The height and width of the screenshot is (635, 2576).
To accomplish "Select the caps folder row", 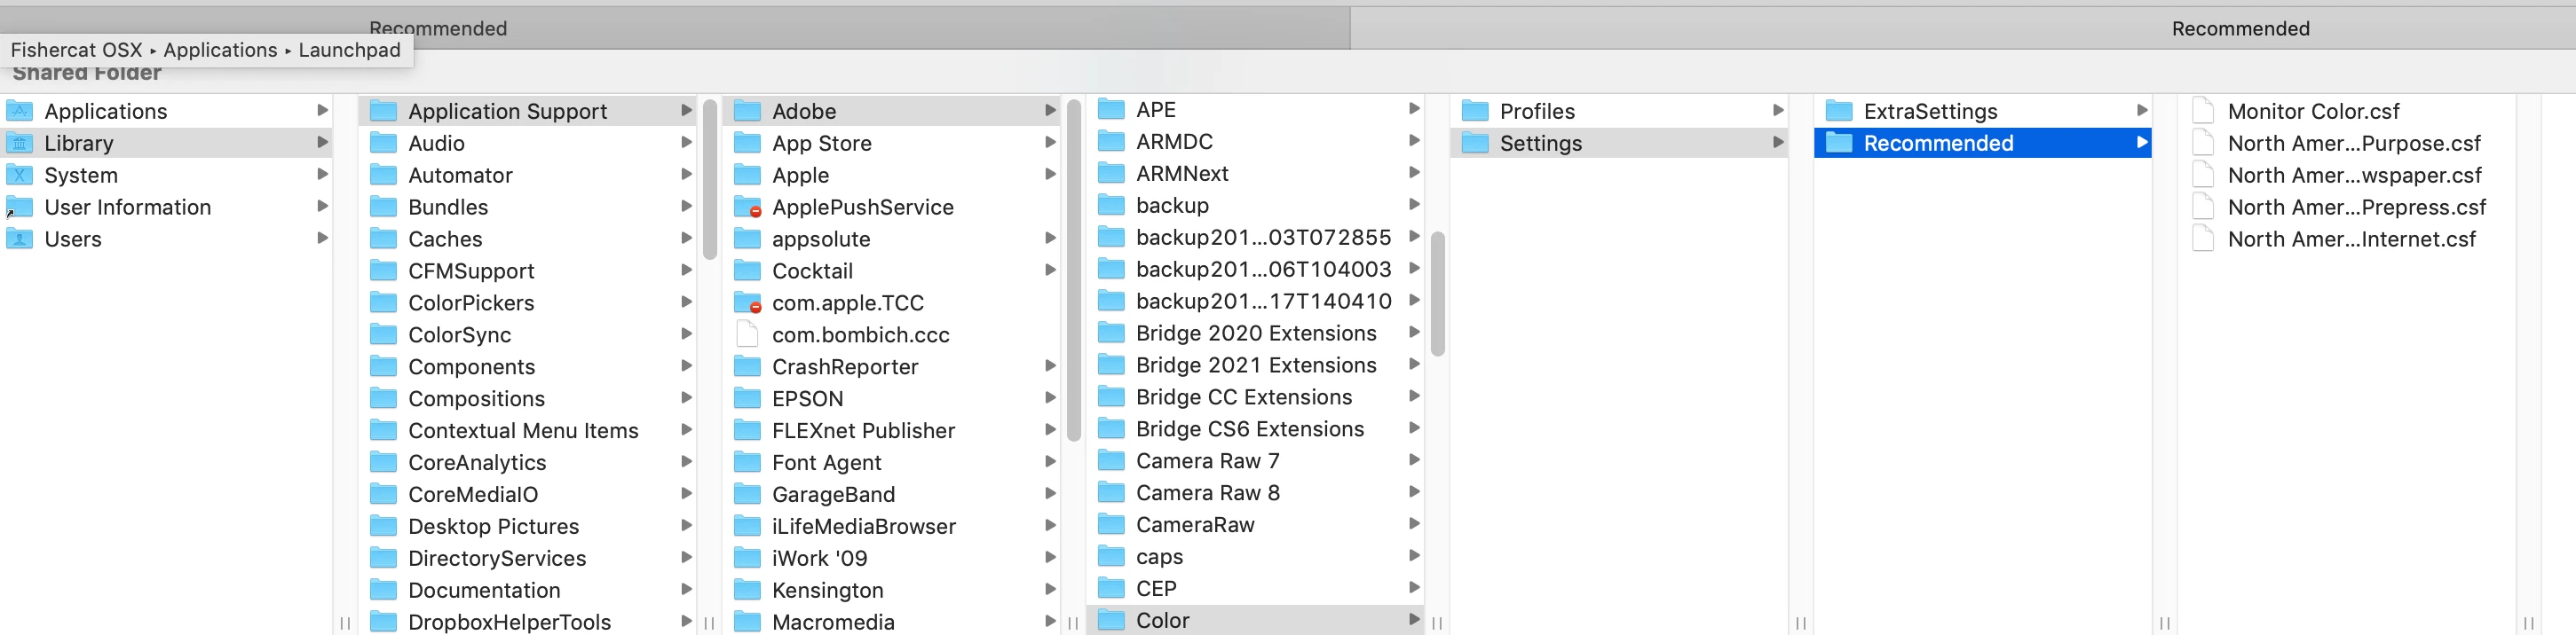I will (1257, 556).
